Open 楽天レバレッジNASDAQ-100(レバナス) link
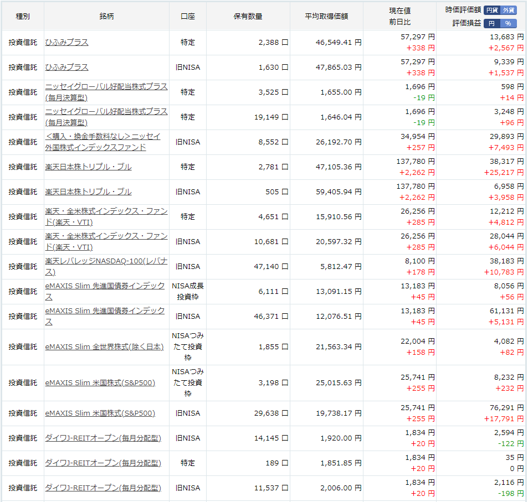Viewport: 528px width, 502px height. [x=106, y=266]
